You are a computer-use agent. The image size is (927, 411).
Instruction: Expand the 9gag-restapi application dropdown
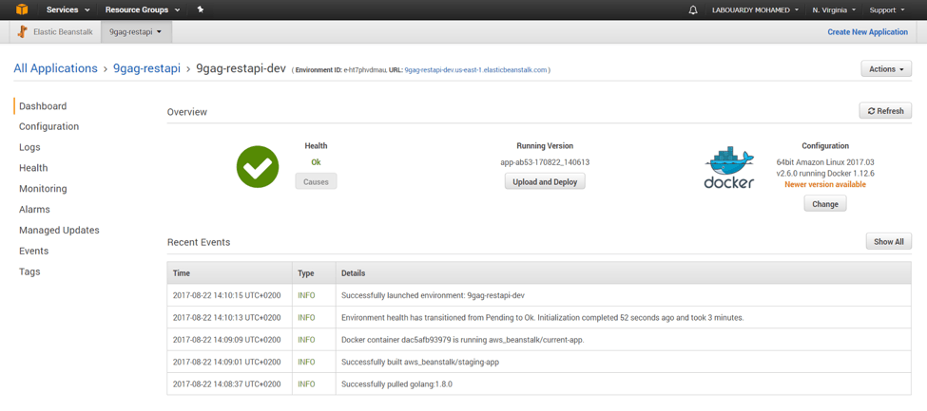[x=136, y=32]
